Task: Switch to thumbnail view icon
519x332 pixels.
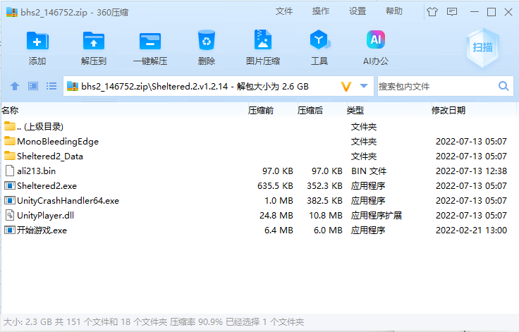Action: click(33, 87)
